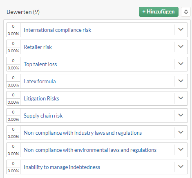Open the Supply chain risk link
Screen dimensions: 192x178
click(43, 116)
